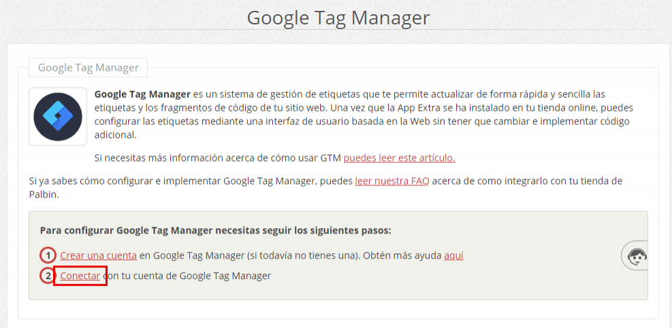Image resolution: width=672 pixels, height=328 pixels.
Task: Click the large 'Google Tag Manager' page title
Action: coord(338,17)
